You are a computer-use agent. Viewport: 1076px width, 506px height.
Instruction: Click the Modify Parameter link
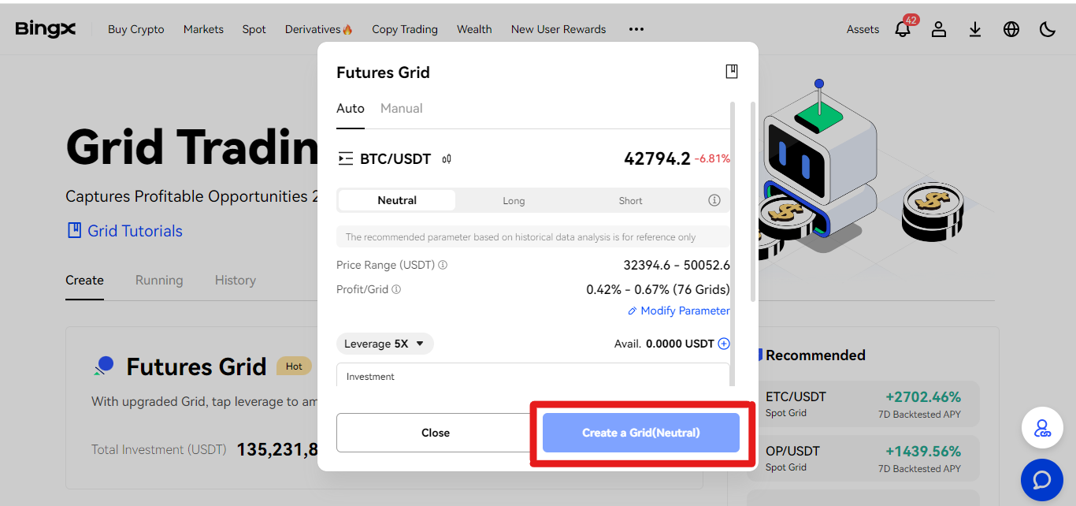point(679,311)
